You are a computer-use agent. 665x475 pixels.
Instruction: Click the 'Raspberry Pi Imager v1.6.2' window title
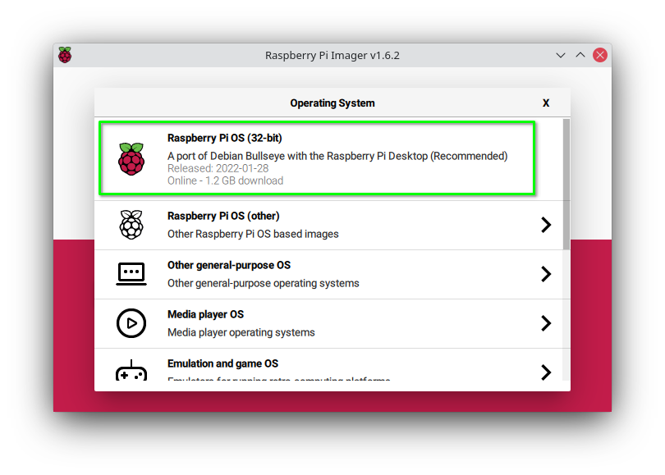point(332,56)
